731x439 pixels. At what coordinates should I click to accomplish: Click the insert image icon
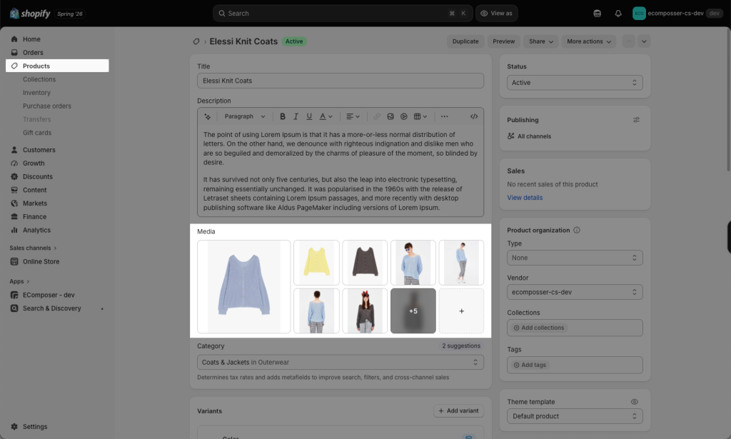(390, 116)
